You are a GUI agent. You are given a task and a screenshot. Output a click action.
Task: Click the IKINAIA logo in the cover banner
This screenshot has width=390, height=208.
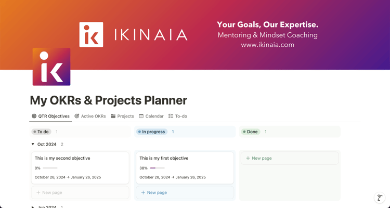tap(133, 35)
